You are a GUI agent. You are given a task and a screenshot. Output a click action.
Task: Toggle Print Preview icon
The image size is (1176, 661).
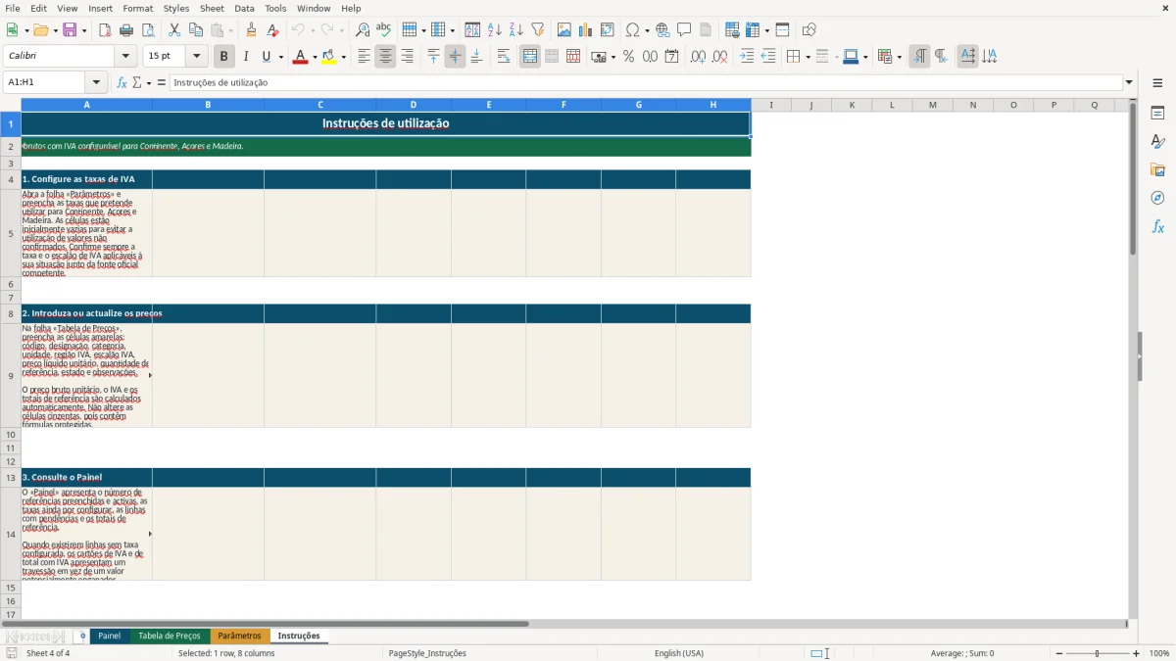pyautogui.click(x=148, y=30)
